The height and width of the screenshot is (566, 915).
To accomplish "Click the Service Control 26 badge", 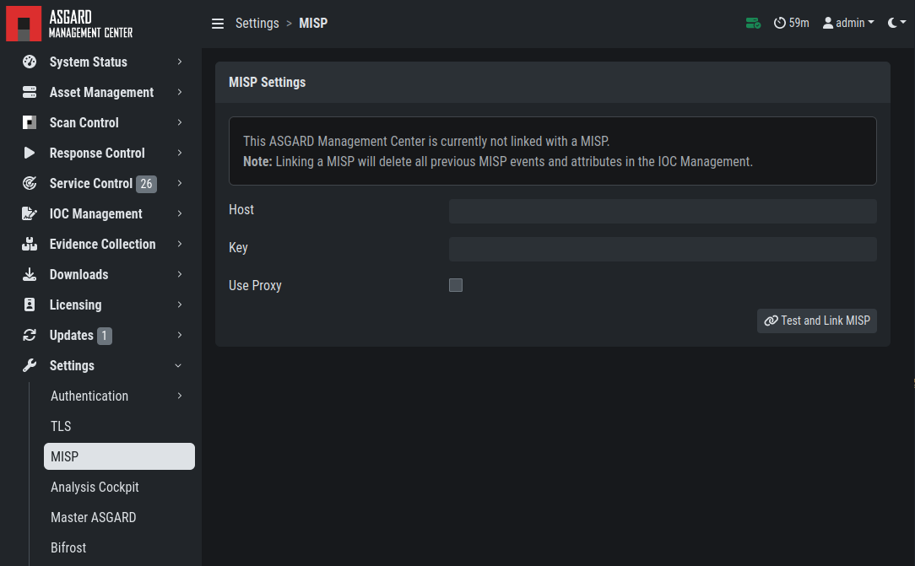I will coord(147,184).
